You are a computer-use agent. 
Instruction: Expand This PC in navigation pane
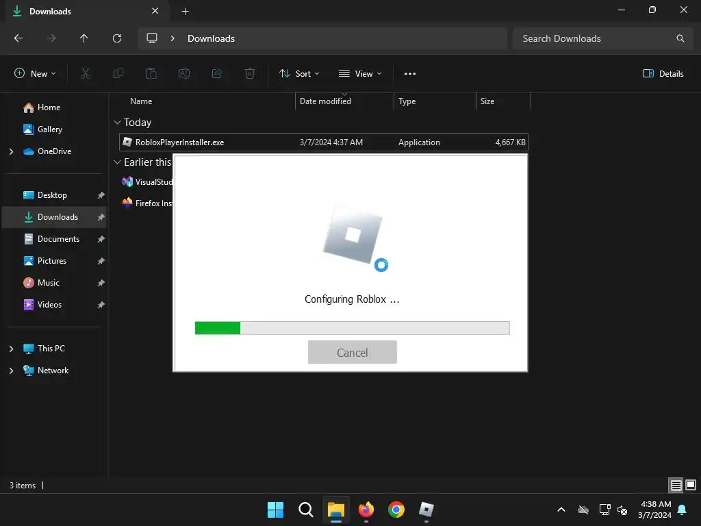11,349
